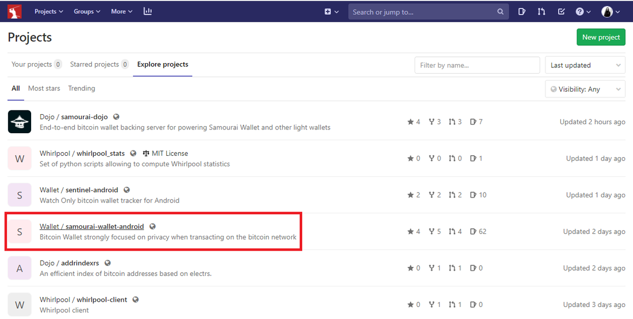Click the public globe icon on samourai-wallet-android

tap(152, 227)
